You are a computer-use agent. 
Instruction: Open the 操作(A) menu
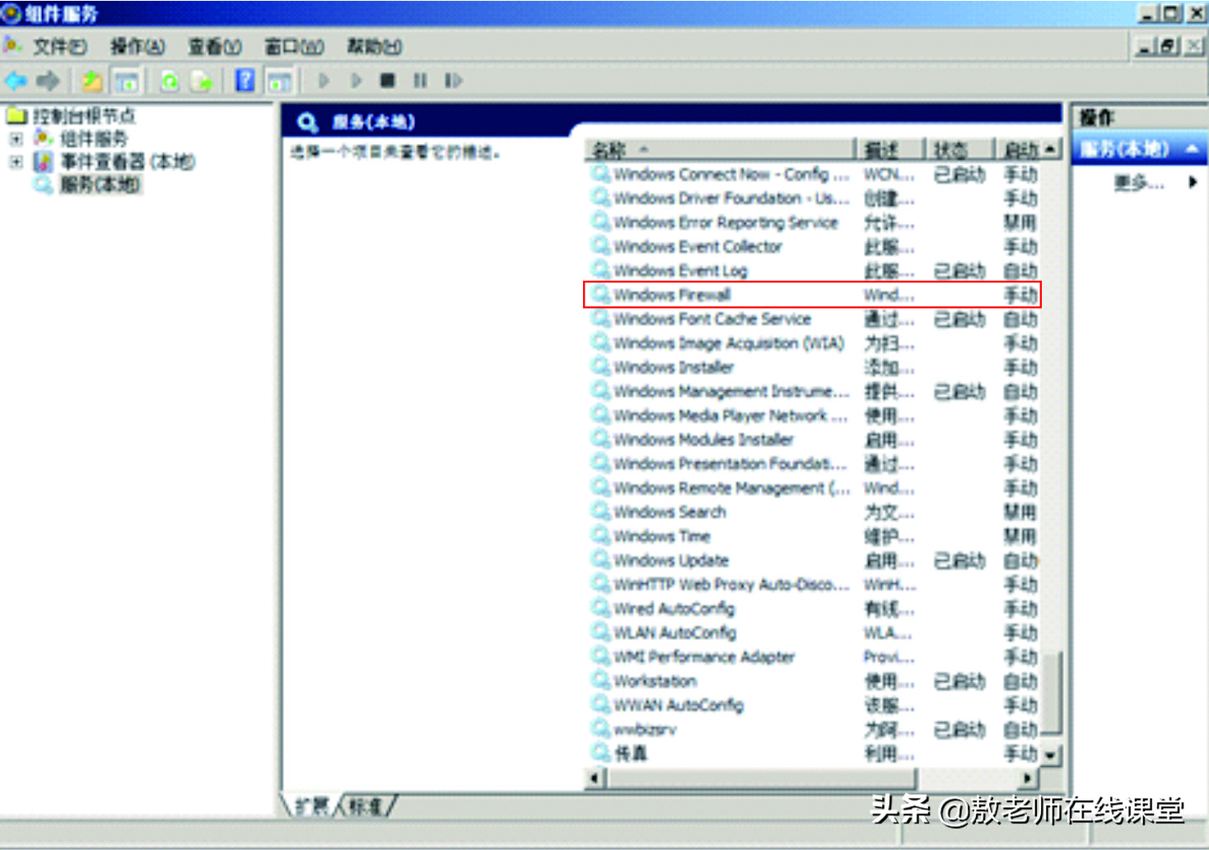click(x=138, y=47)
